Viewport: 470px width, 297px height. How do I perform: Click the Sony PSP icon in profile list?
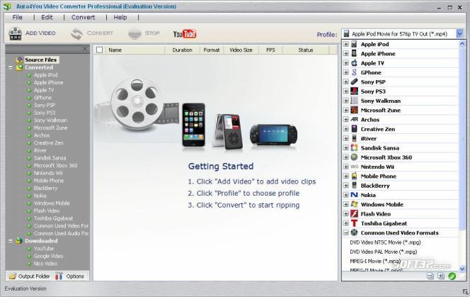[355, 82]
